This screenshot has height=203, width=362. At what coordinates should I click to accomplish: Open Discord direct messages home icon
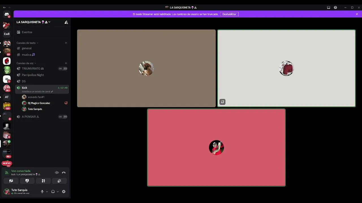(7, 14)
